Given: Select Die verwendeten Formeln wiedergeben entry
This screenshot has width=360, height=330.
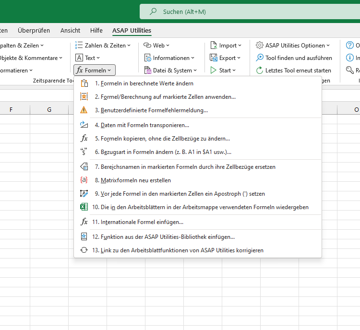Looking at the screenshot, I should pos(198,207).
